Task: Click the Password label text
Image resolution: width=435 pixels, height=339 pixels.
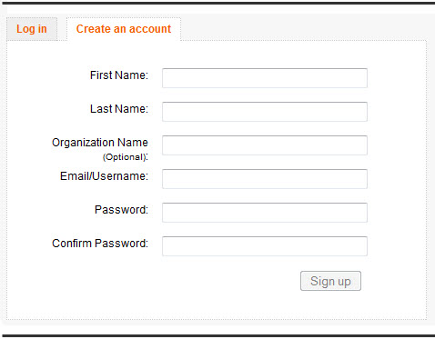Action: click(x=121, y=210)
